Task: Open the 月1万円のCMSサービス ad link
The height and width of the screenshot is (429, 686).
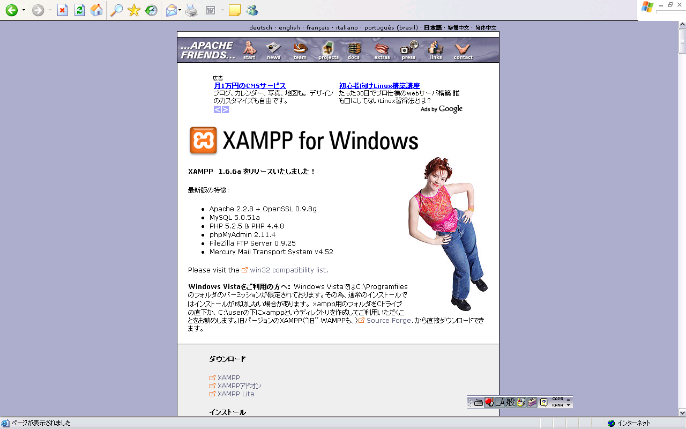Action: tap(250, 86)
